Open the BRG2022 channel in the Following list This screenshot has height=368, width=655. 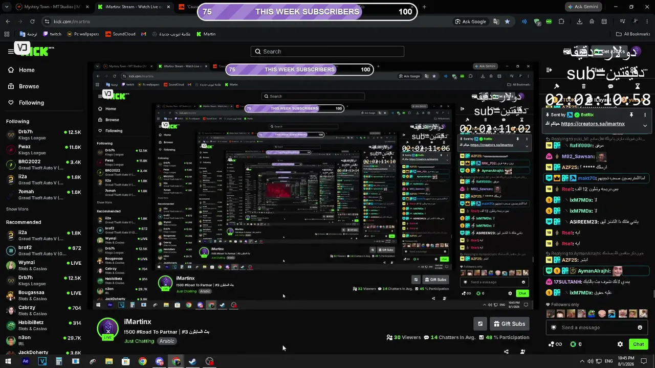[43, 165]
